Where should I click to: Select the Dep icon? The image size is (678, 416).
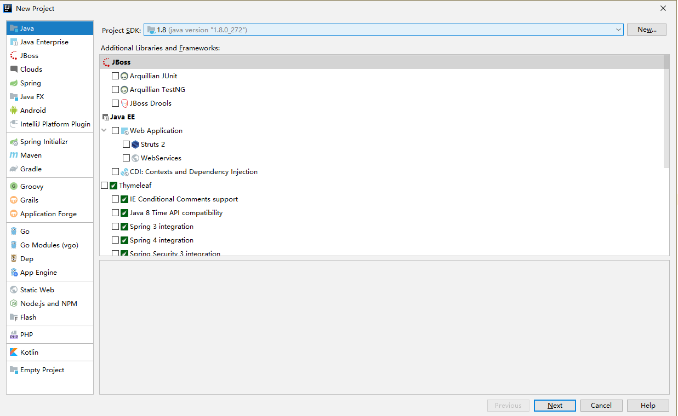click(x=14, y=259)
